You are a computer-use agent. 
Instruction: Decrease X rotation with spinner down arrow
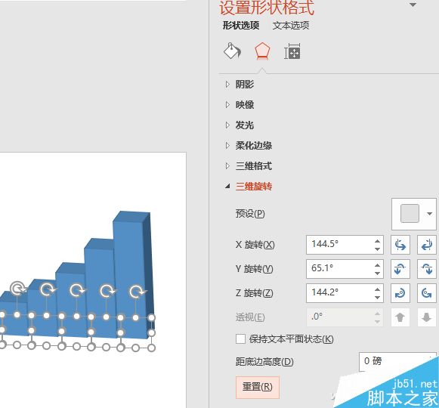(x=377, y=249)
